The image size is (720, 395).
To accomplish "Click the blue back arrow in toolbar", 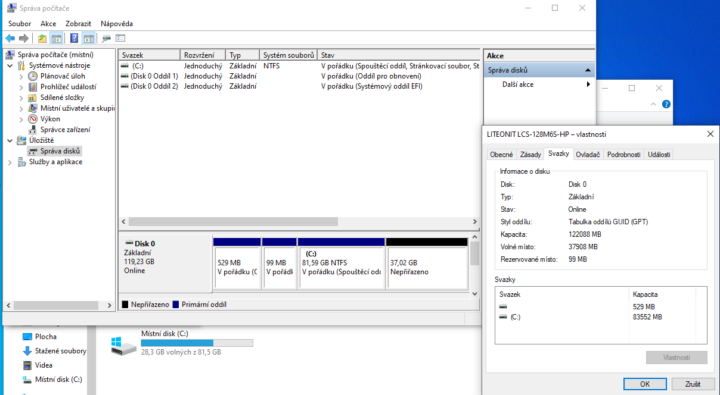I will (10, 39).
